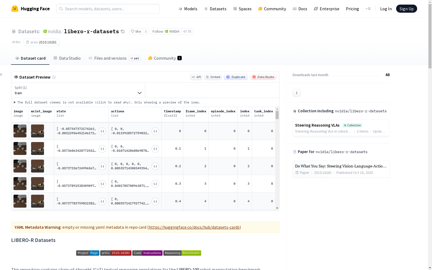Click the Dataset Preview info icon
432x270 pixels.
tap(54, 77)
